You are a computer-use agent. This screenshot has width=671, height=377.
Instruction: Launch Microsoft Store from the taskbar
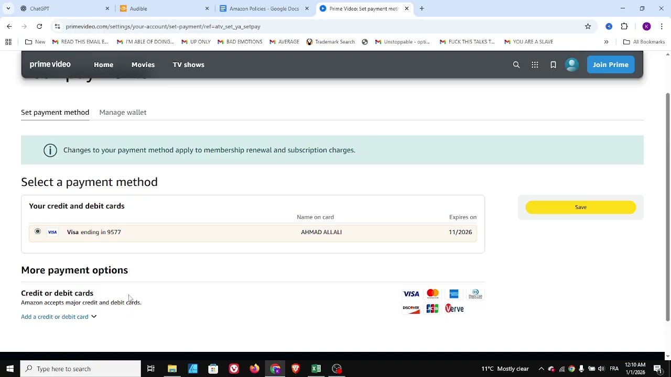tap(213, 369)
